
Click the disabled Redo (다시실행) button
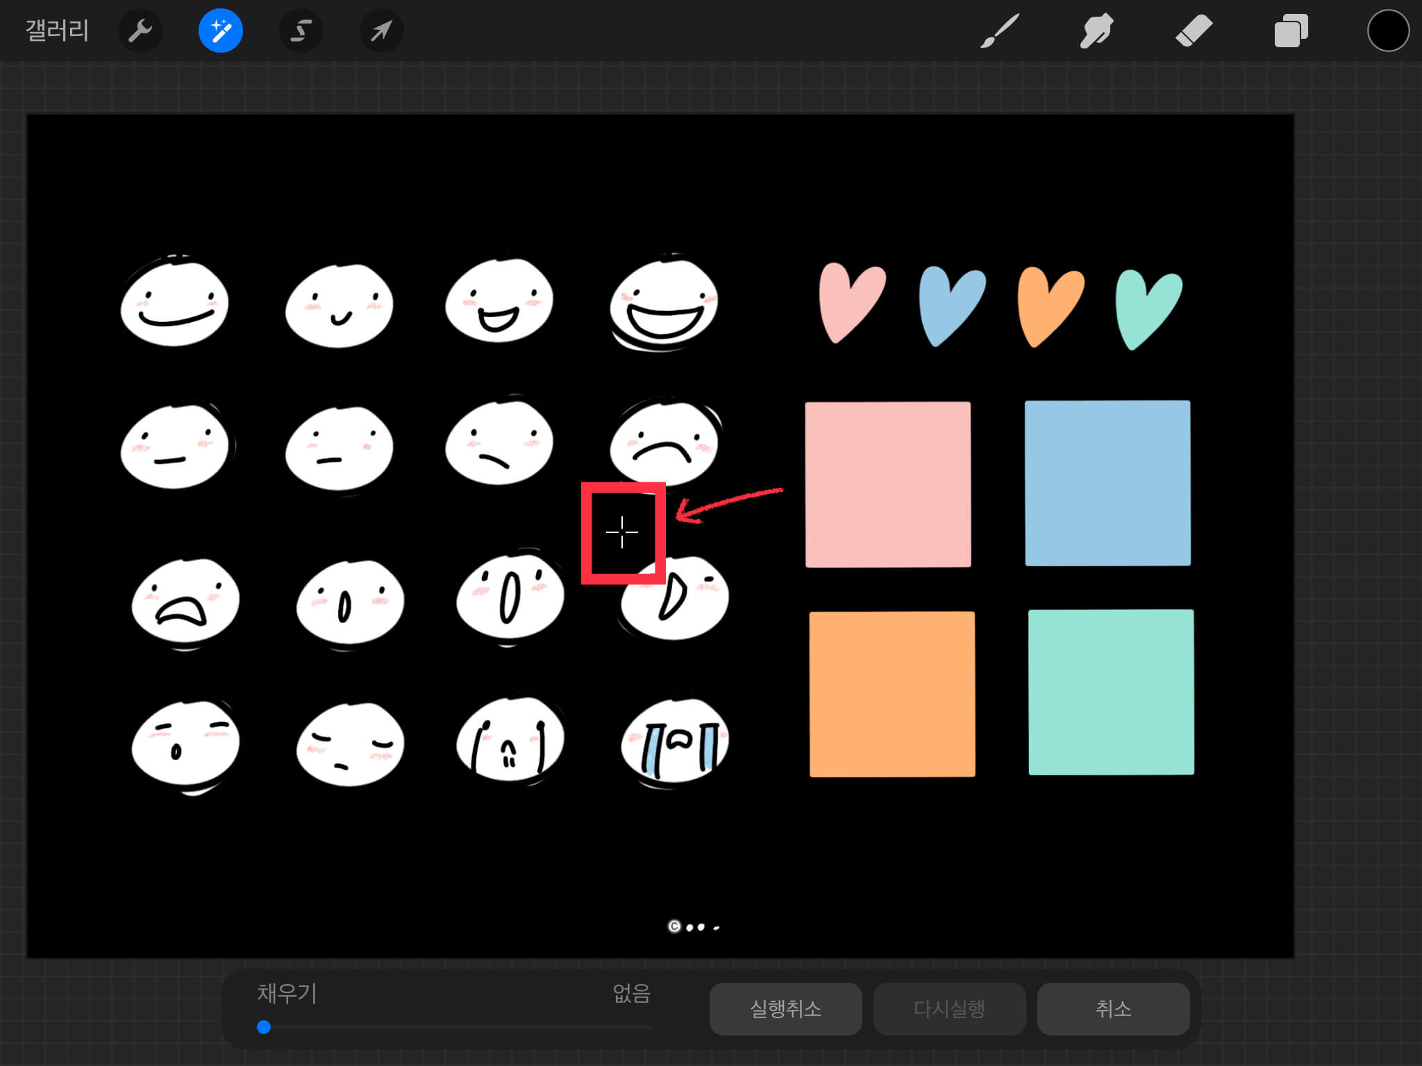tap(949, 1008)
